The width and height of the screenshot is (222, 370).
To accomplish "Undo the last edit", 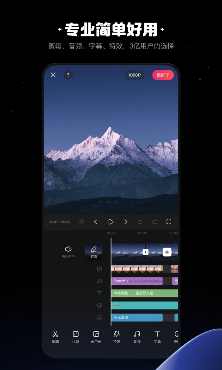I will (x=140, y=222).
